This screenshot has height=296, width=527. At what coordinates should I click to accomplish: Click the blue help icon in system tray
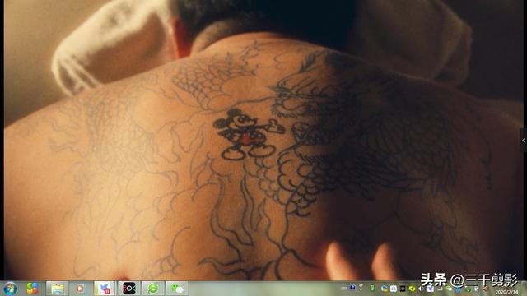click(x=352, y=288)
